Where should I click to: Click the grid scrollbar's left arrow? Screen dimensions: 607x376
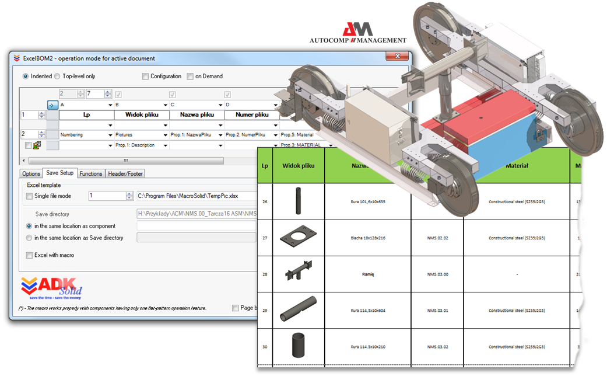click(x=24, y=161)
